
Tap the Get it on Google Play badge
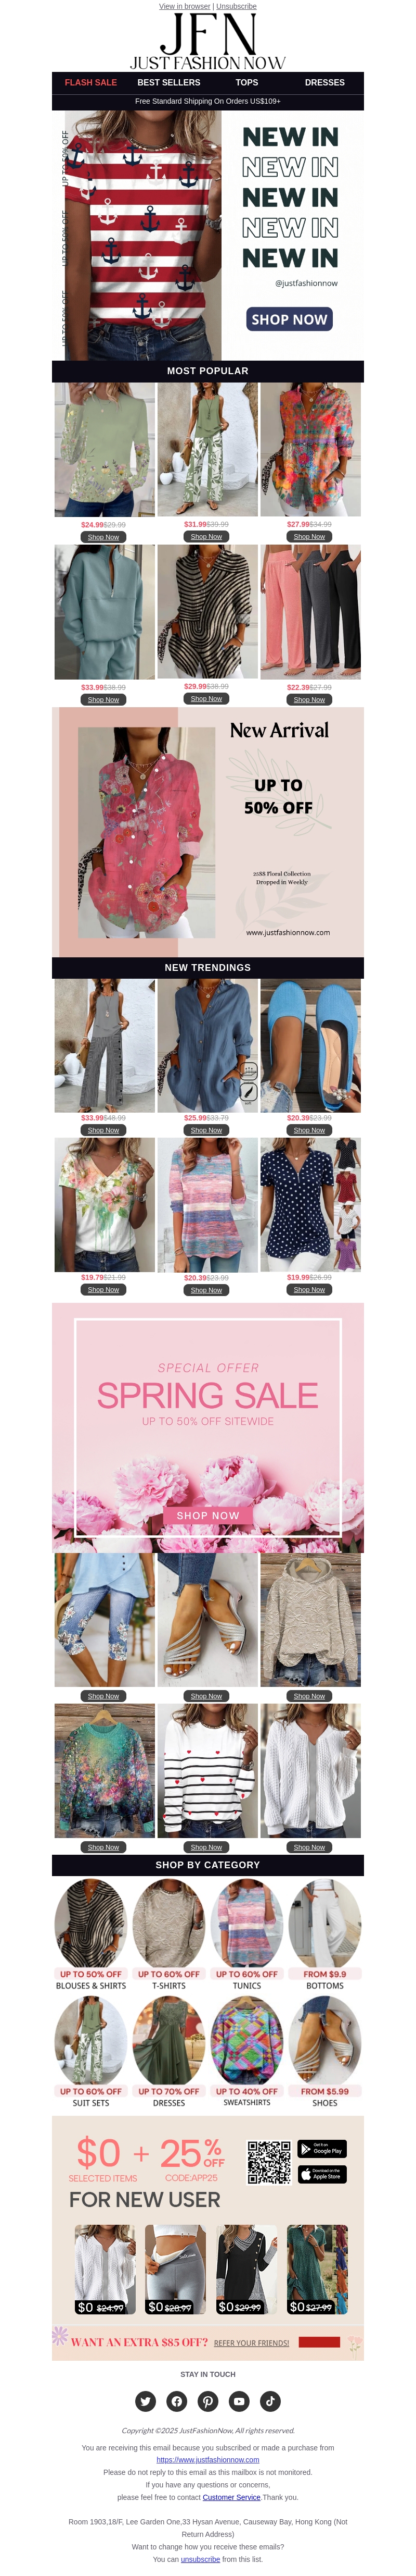pyautogui.click(x=322, y=2148)
